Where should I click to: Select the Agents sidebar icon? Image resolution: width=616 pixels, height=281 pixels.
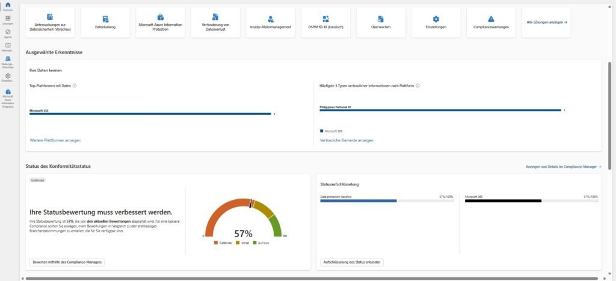(x=8, y=34)
